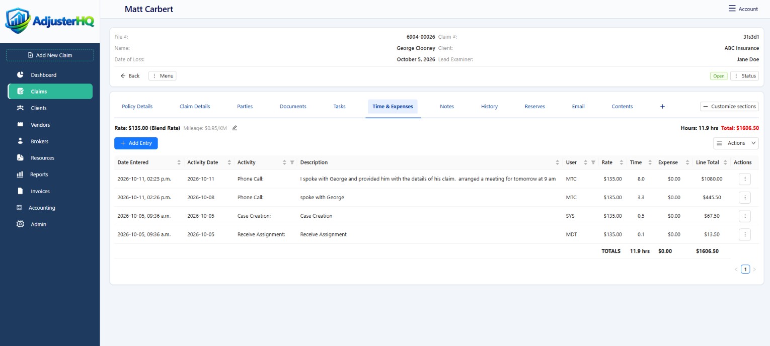
Task: Click the AdjusterHQ logo
Action: [49, 21]
